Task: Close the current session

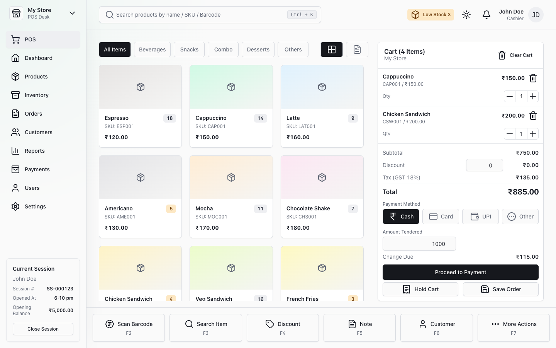Action: 43,329
